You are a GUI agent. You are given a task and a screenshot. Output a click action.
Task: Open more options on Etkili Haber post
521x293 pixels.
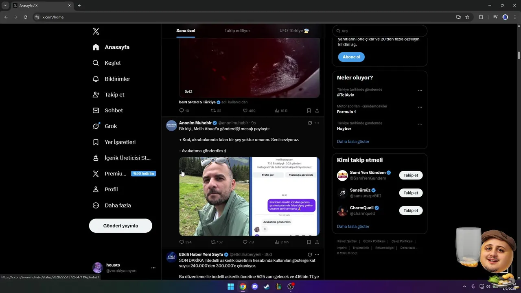(317, 255)
